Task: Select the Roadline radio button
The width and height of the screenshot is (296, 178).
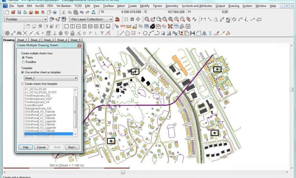Action: pyautogui.click(x=23, y=62)
